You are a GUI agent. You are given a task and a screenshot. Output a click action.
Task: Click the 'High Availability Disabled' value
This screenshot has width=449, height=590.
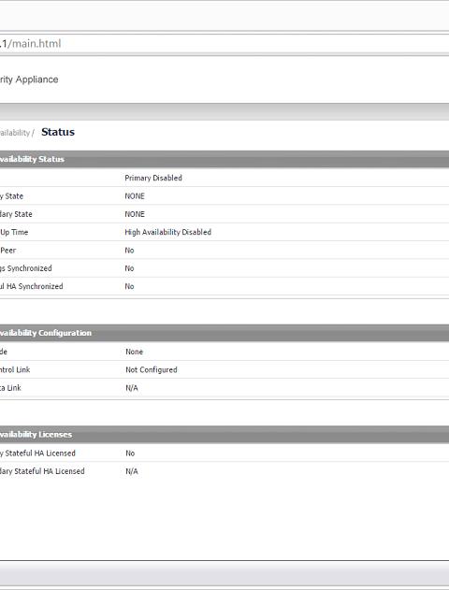pos(167,232)
